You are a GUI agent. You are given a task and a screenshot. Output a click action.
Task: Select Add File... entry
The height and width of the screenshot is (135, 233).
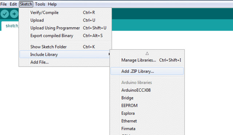[65, 62]
